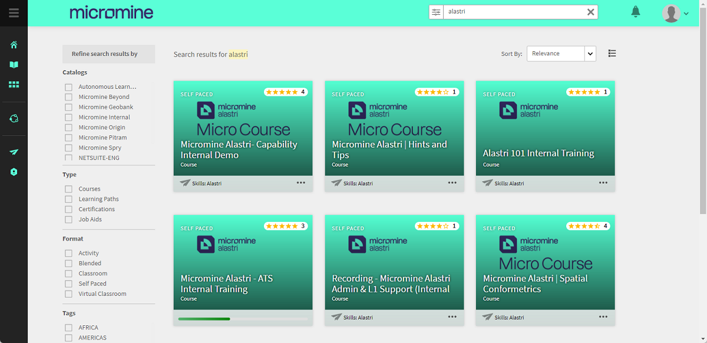
Task: Open My Learning book icon
Action: click(14, 65)
